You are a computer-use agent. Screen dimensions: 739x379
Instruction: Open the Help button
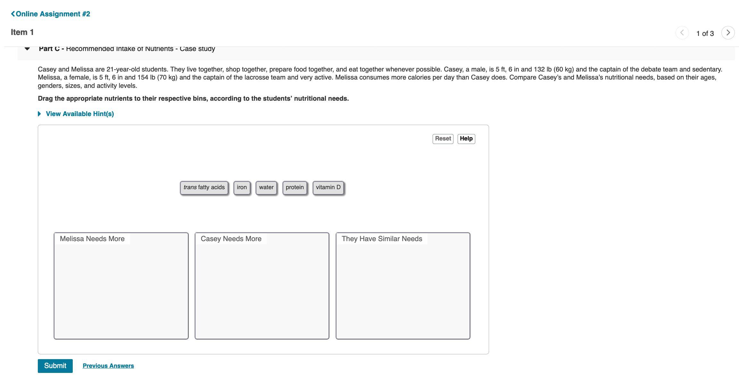pos(466,139)
